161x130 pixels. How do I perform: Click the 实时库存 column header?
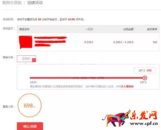point(152,29)
